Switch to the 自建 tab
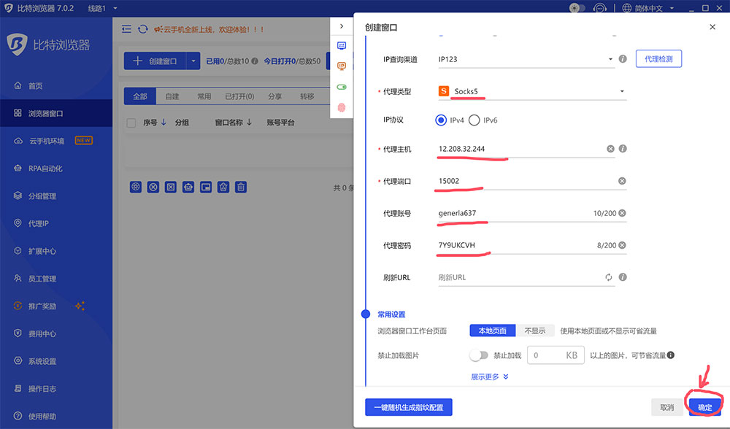Viewport: 730px width, 429px height. 172,96
